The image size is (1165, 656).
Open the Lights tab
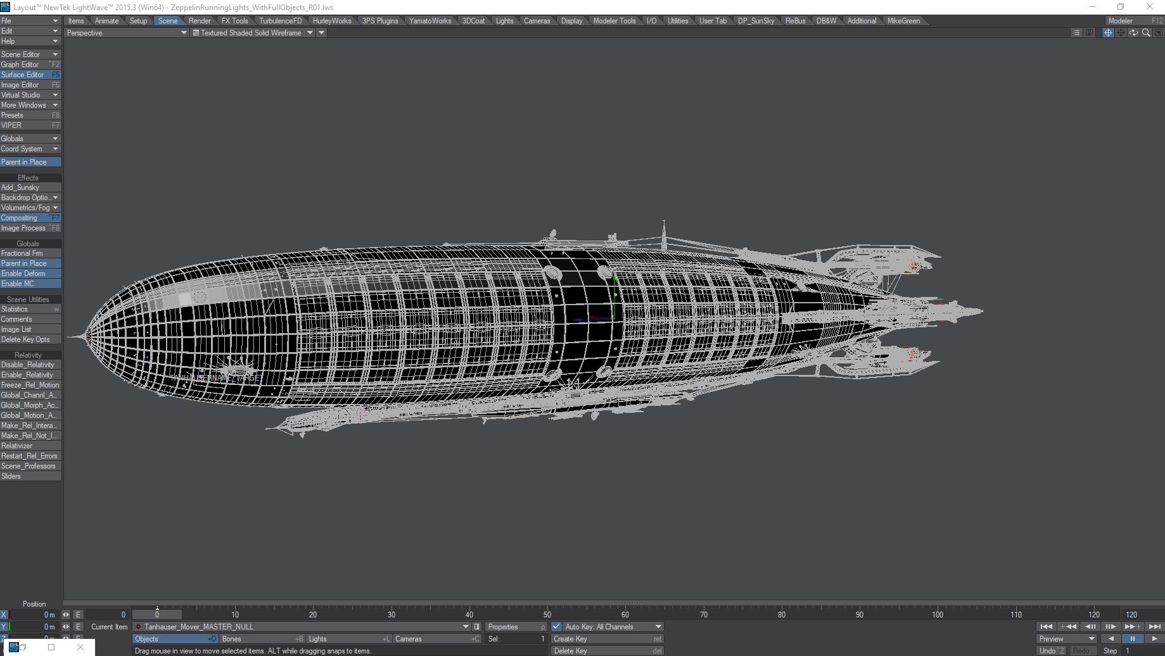pos(504,21)
